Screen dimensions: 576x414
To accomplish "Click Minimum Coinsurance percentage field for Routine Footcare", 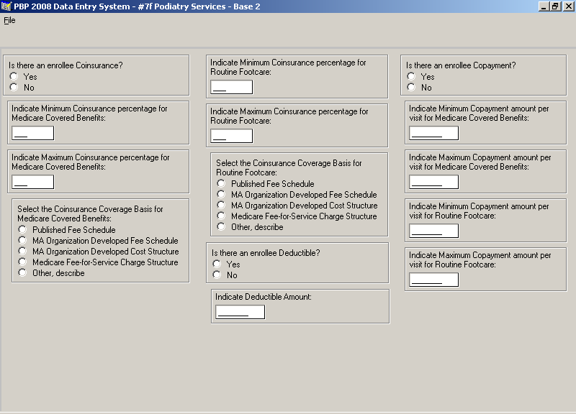I will (232, 87).
